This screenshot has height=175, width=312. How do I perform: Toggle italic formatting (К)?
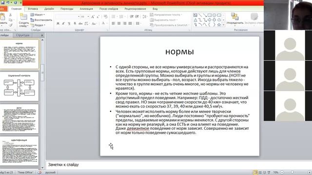tap(63, 23)
